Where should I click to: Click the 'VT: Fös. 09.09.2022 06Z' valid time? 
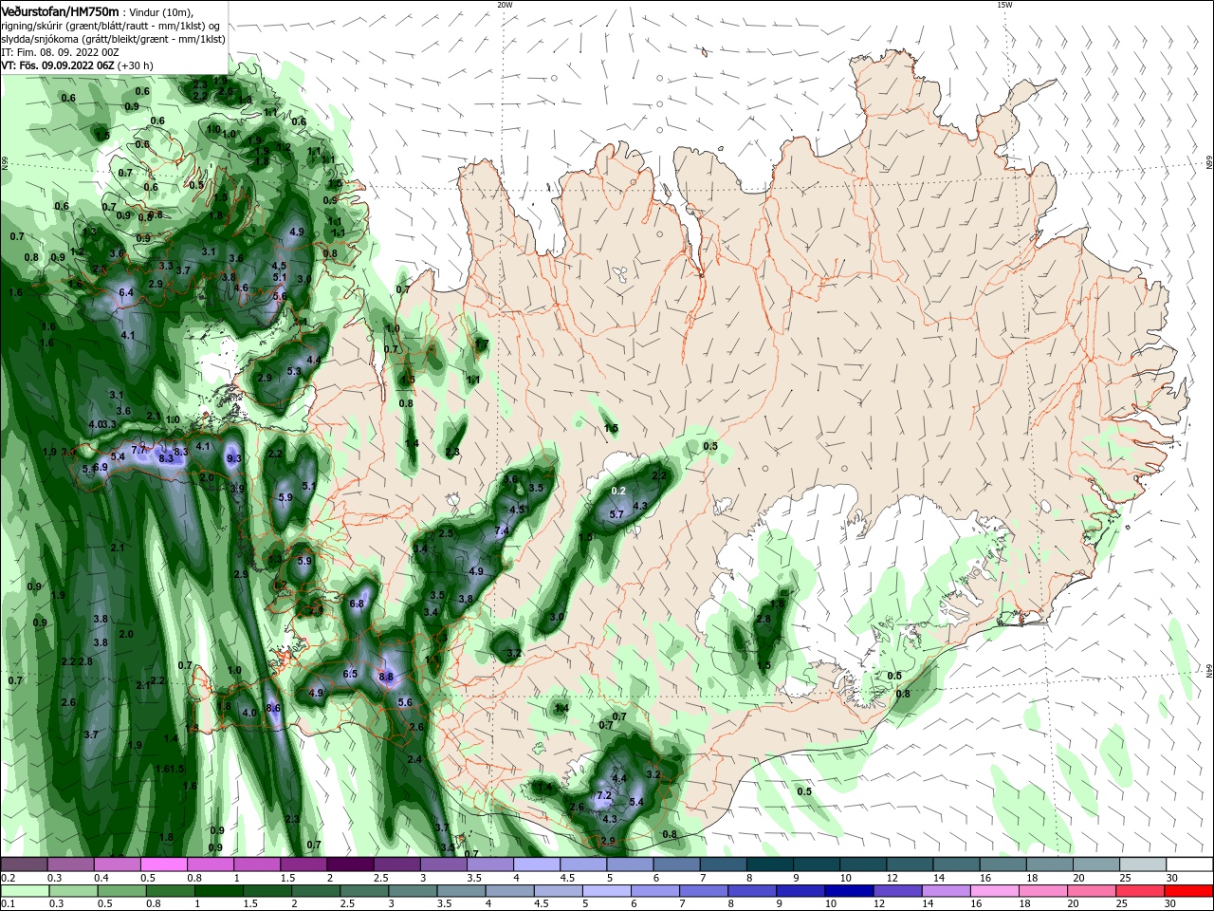click(x=58, y=65)
